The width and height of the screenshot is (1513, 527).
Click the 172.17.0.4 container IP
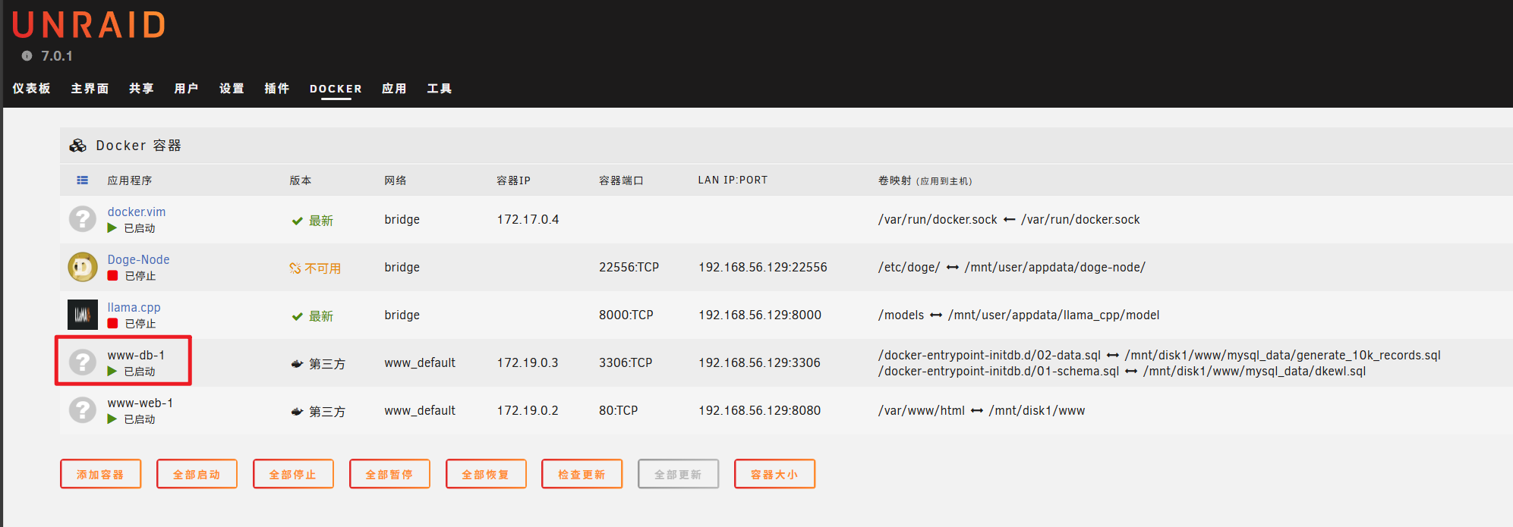(x=528, y=220)
